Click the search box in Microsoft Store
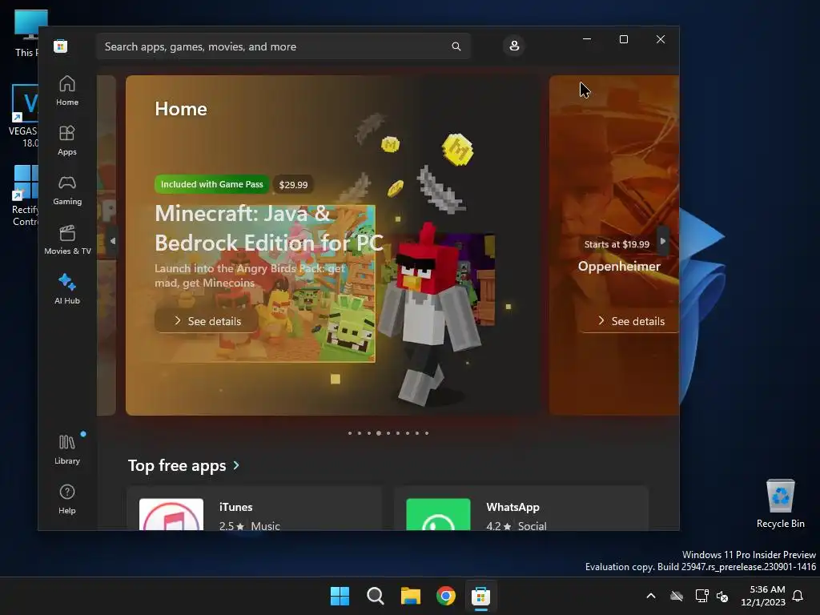 (x=283, y=46)
